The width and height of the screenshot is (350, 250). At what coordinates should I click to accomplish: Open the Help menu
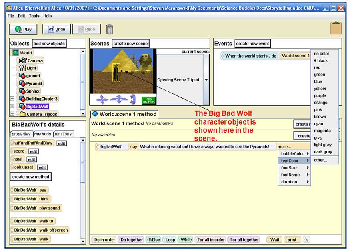click(x=47, y=16)
